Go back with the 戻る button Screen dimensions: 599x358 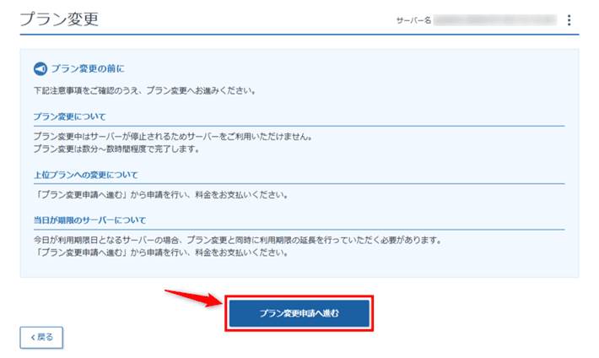click(x=41, y=338)
